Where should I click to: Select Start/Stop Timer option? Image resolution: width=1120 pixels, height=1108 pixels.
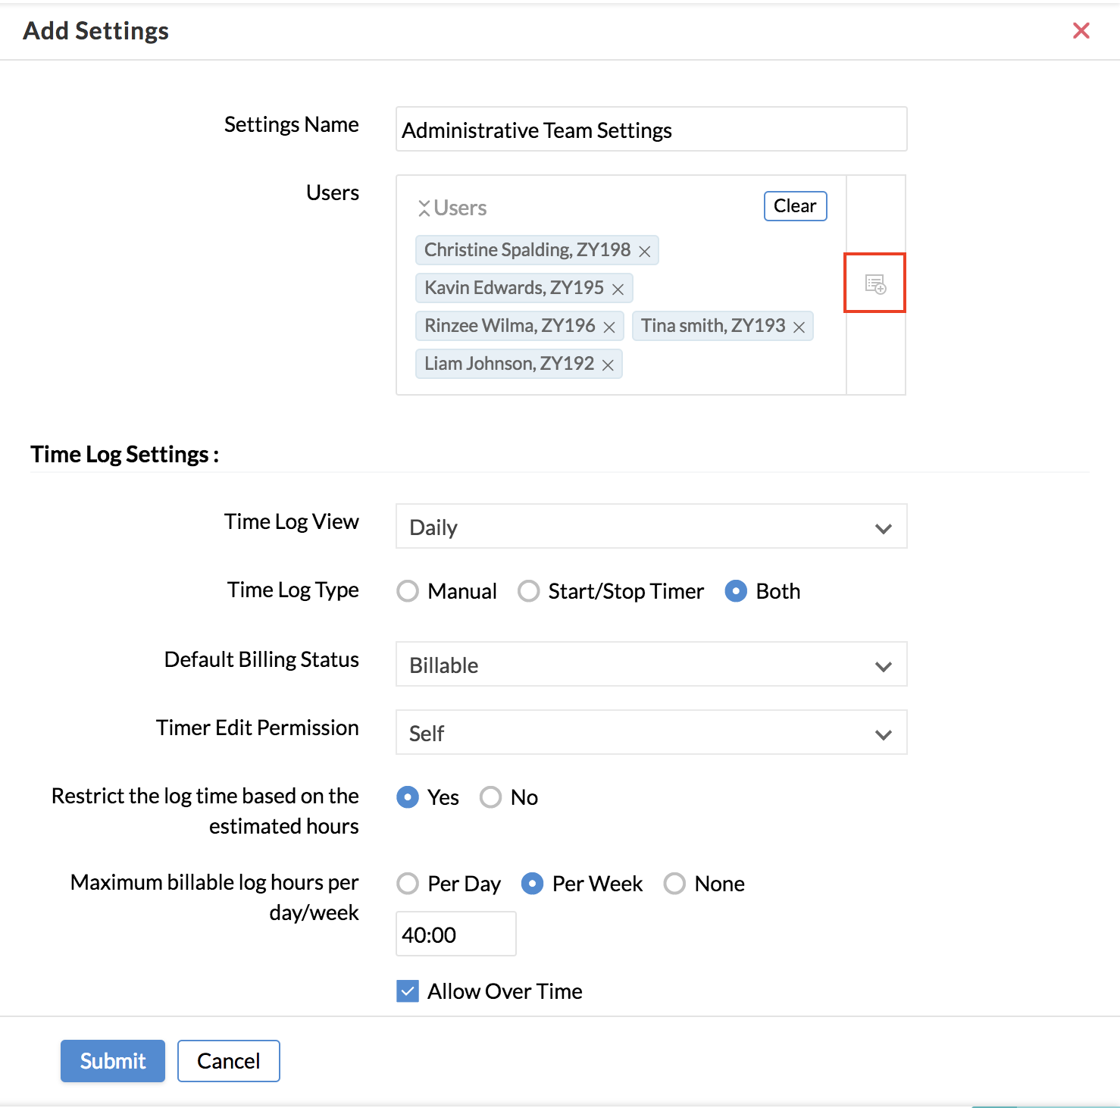click(529, 591)
